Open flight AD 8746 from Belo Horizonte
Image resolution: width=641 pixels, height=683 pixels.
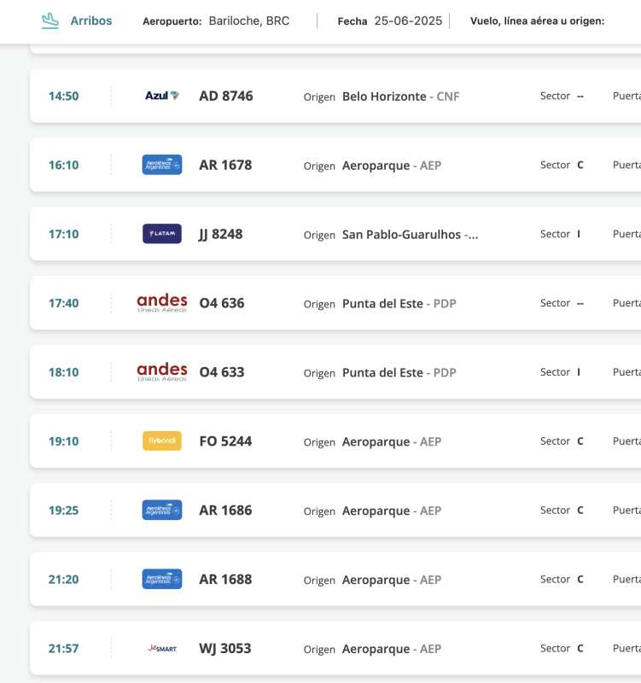(x=225, y=96)
